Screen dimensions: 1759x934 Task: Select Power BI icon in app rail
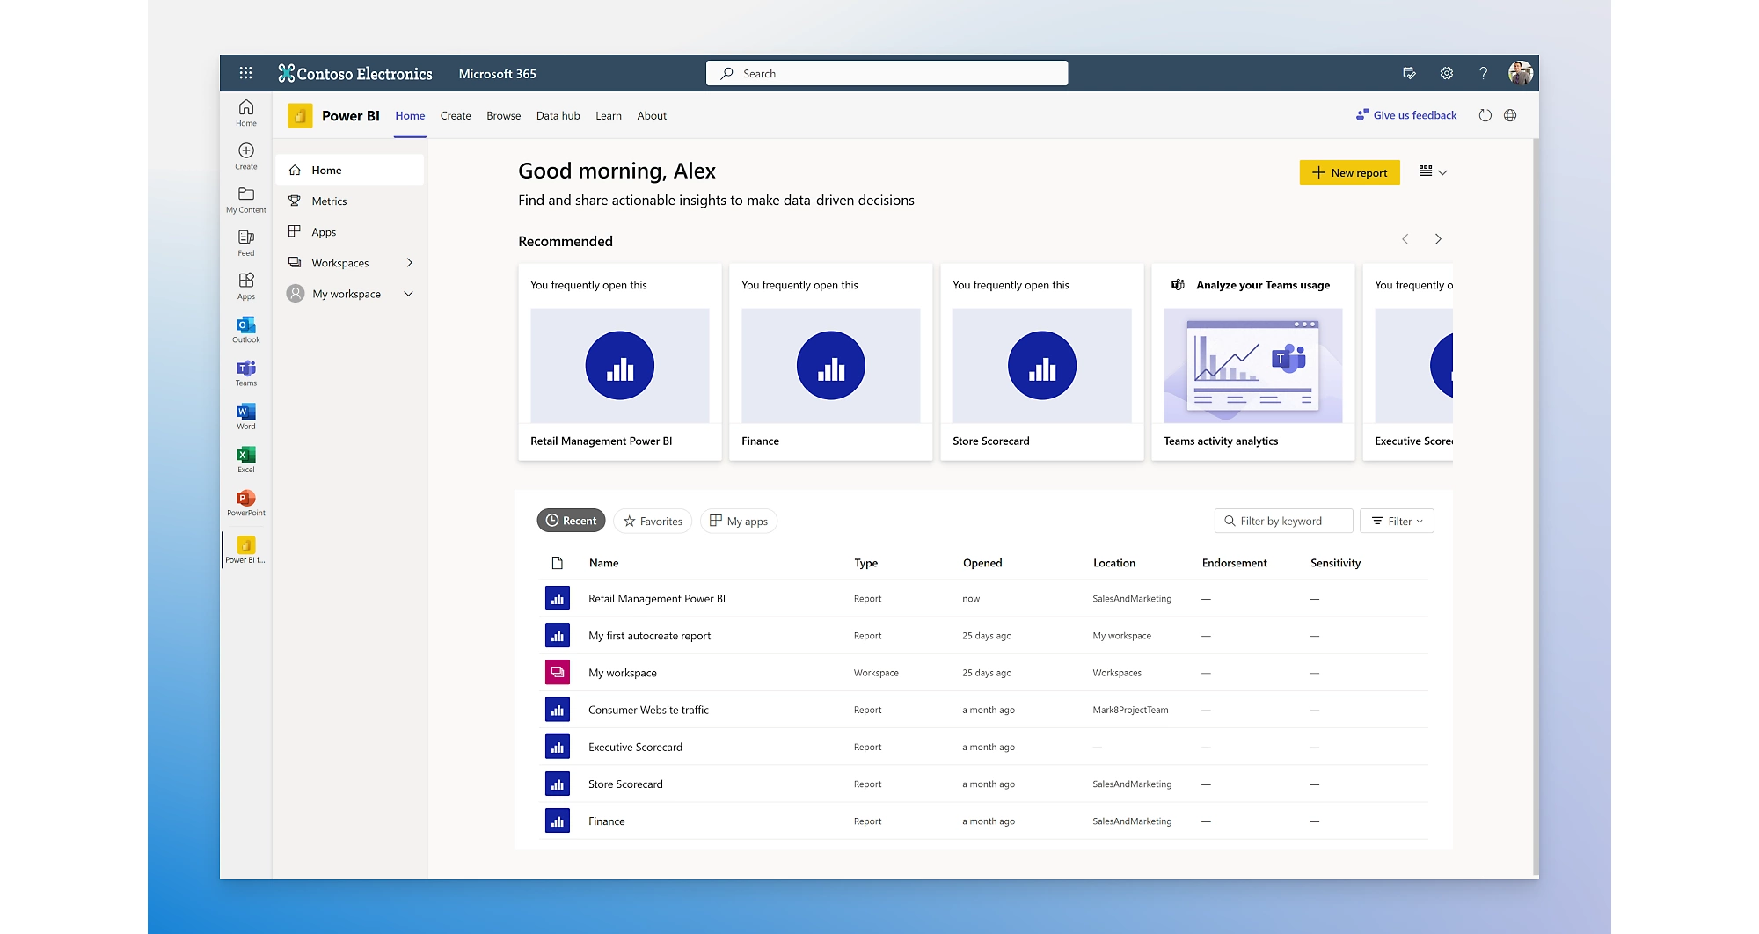[246, 550]
